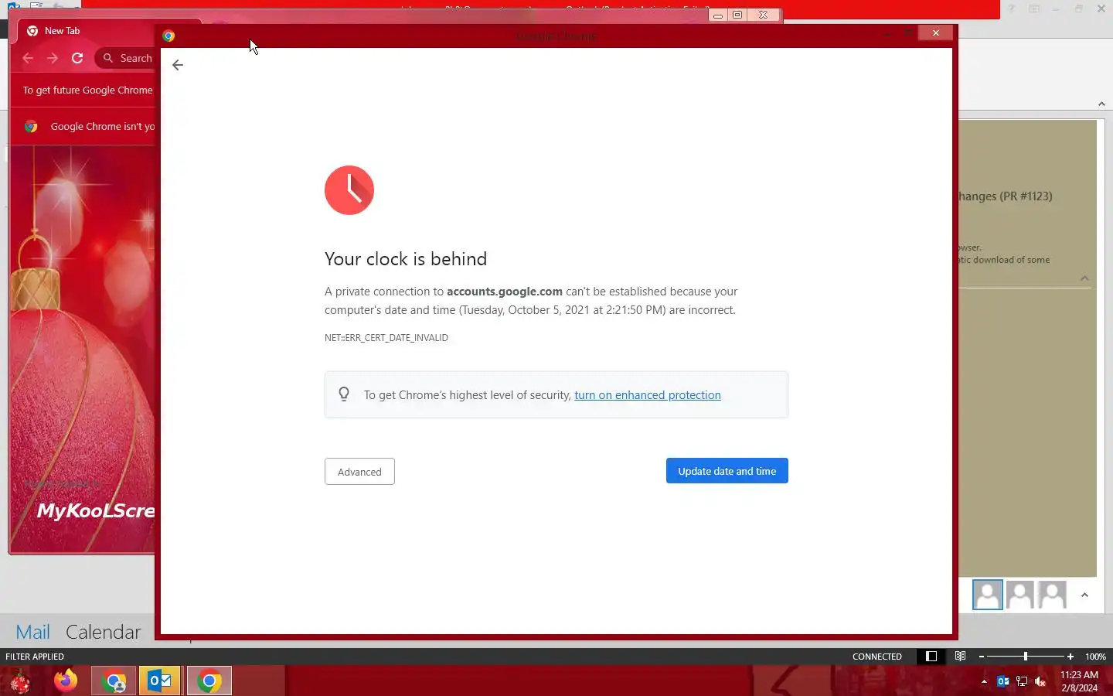Click MyKoolScre theme logo
1113x696 pixels.
pos(96,510)
